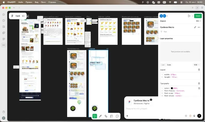
Task: Open the Apple menu
Action: click(x=4, y=2)
